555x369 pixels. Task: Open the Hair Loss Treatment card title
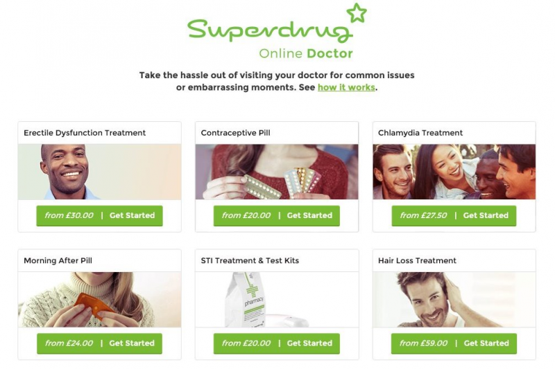pyautogui.click(x=417, y=260)
